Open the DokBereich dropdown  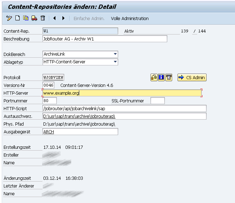[115, 54]
